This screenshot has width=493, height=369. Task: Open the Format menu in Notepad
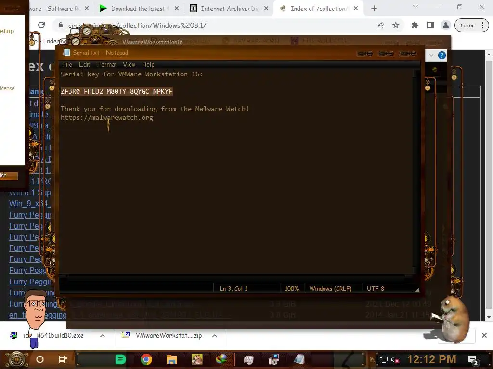[x=106, y=65]
